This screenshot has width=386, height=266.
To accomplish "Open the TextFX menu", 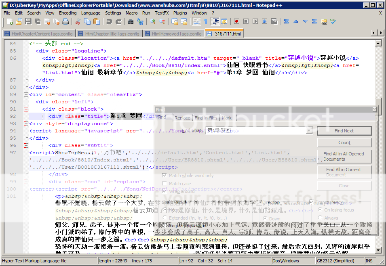I will pos(162,13).
